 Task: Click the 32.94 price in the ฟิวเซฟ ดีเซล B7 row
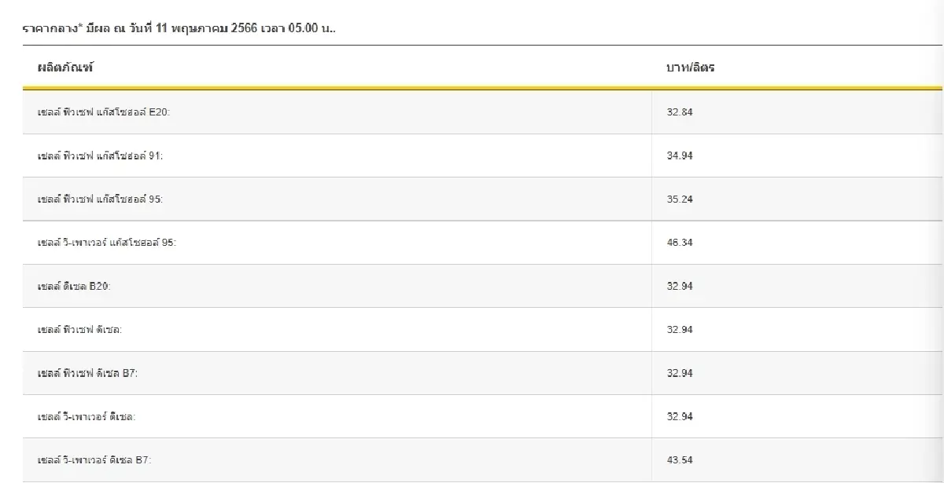pyautogui.click(x=680, y=373)
